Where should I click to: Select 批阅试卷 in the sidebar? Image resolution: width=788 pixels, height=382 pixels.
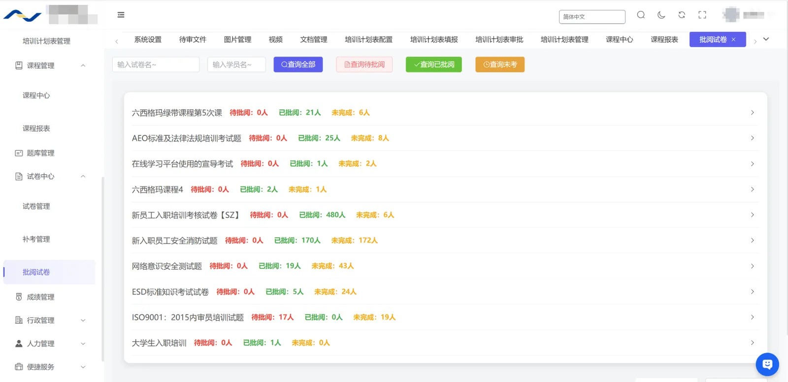pyautogui.click(x=49, y=272)
